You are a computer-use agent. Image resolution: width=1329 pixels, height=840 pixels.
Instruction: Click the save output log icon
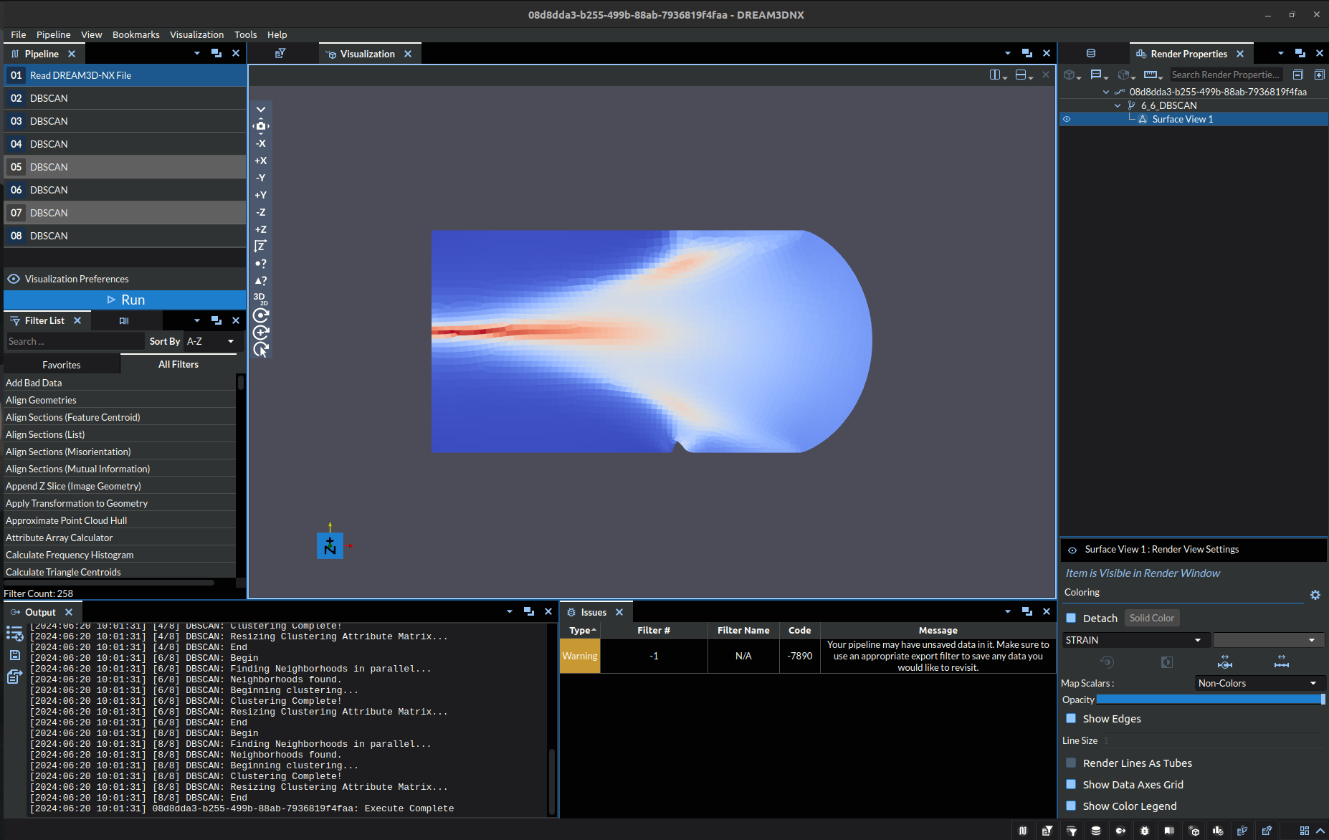tap(14, 655)
